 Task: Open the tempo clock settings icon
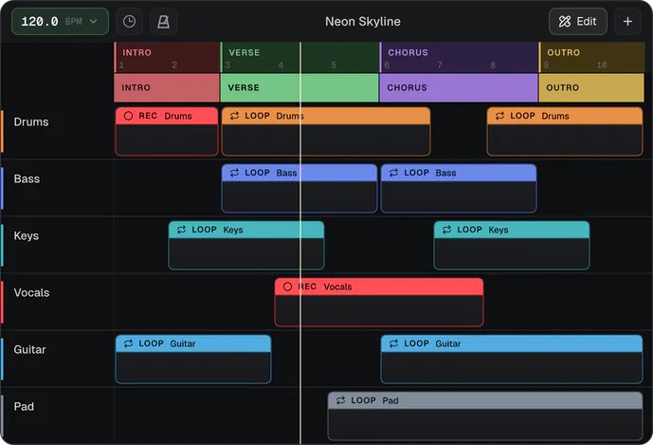129,21
